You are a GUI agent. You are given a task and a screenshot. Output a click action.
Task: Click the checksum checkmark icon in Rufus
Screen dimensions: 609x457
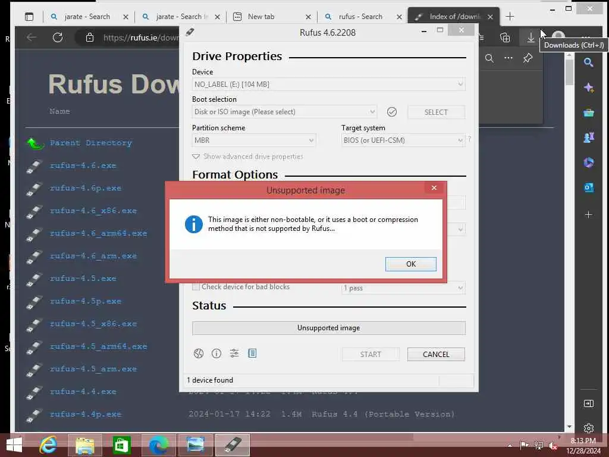point(392,112)
